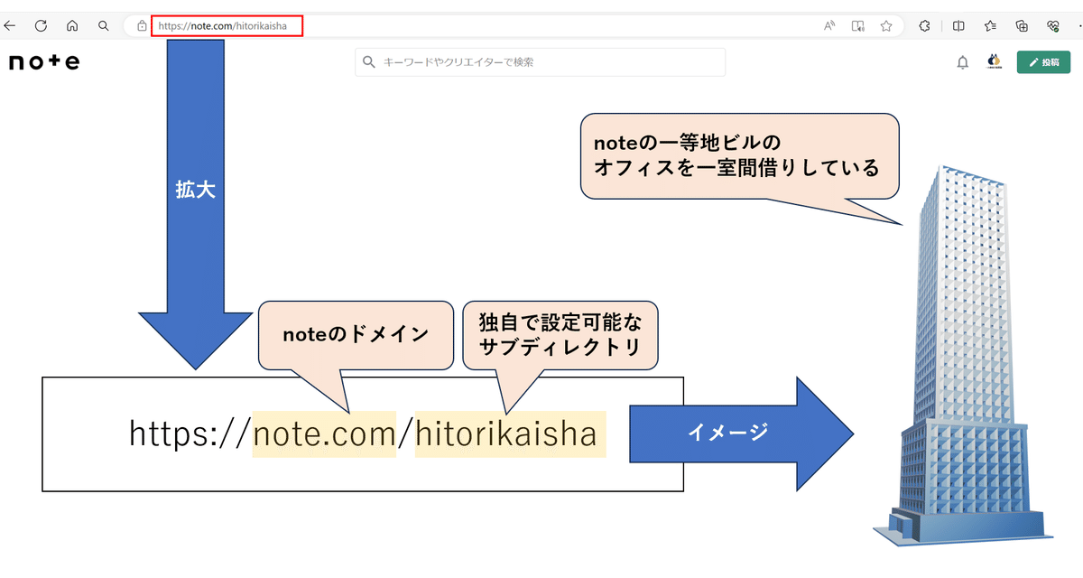This screenshot has width=1083, height=578.
Task: Open the Collections icon in the toolbar
Action: [1021, 25]
